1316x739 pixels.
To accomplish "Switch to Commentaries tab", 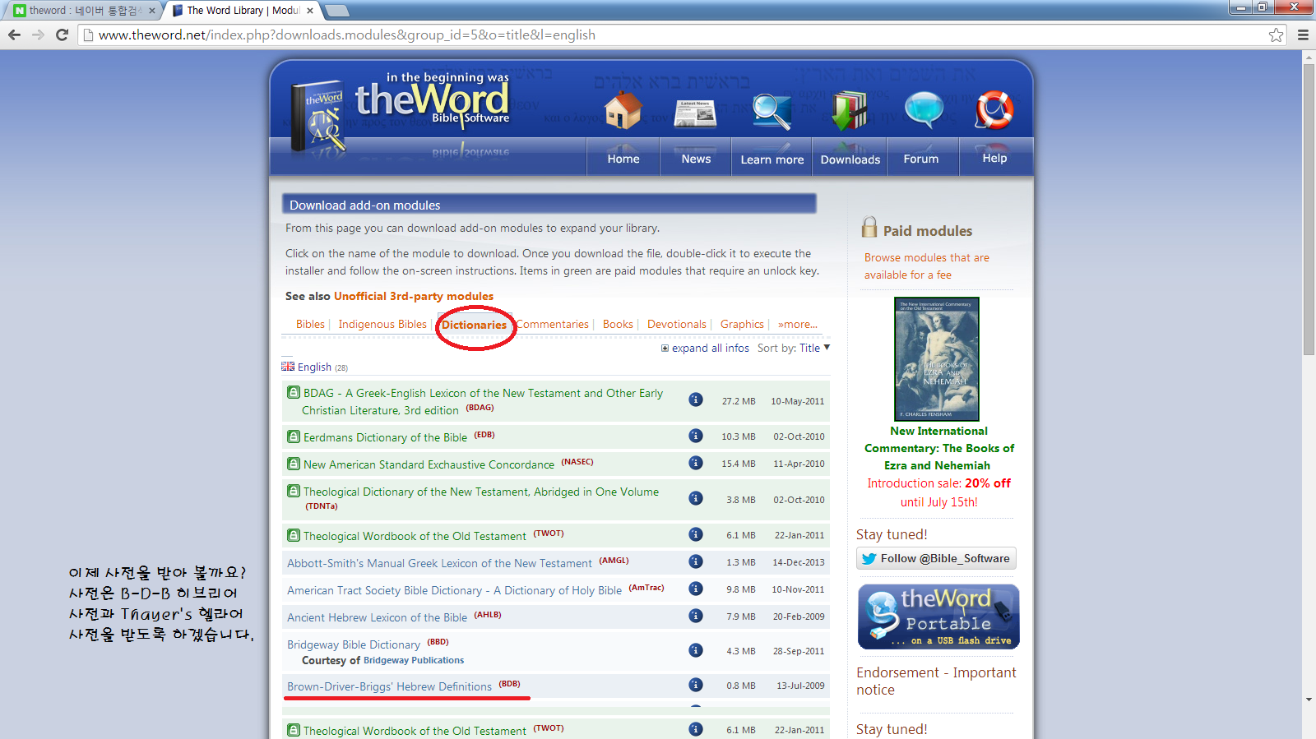I will [x=553, y=324].
